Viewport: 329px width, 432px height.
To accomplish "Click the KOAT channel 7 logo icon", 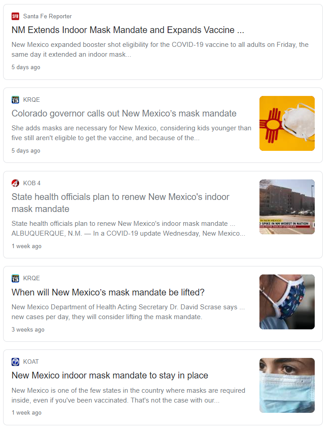I will click(x=16, y=362).
